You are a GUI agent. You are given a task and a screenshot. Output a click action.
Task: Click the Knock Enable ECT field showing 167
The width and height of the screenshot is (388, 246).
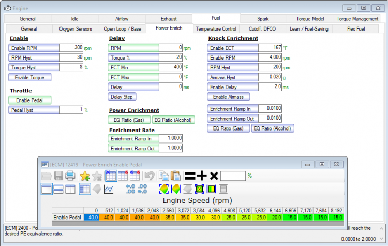(270, 48)
